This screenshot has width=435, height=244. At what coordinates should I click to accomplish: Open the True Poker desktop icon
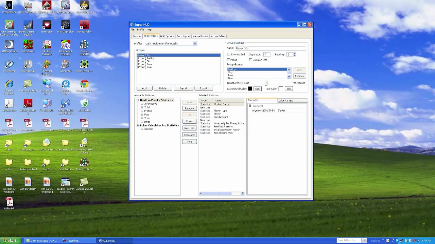point(47,27)
